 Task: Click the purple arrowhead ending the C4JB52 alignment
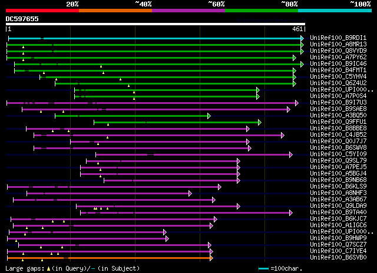point(283,136)
